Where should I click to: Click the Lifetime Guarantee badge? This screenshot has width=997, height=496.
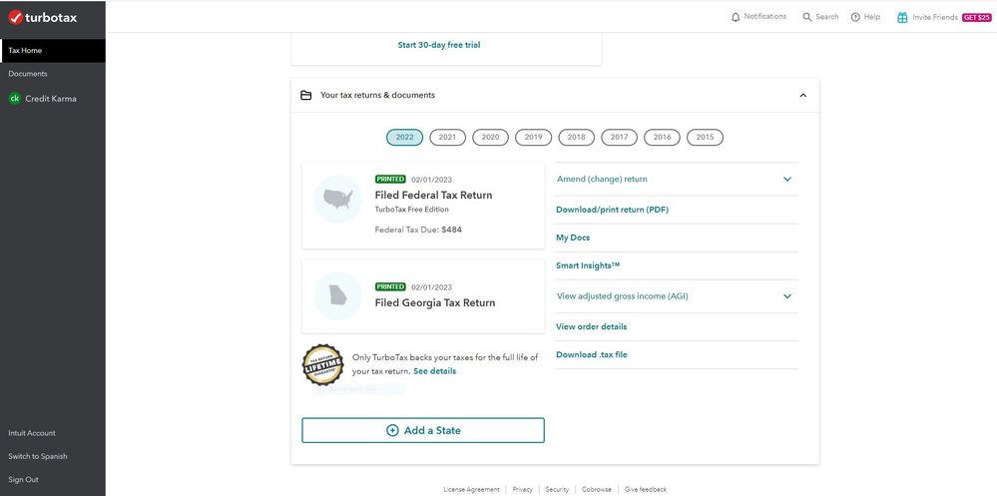(x=323, y=365)
